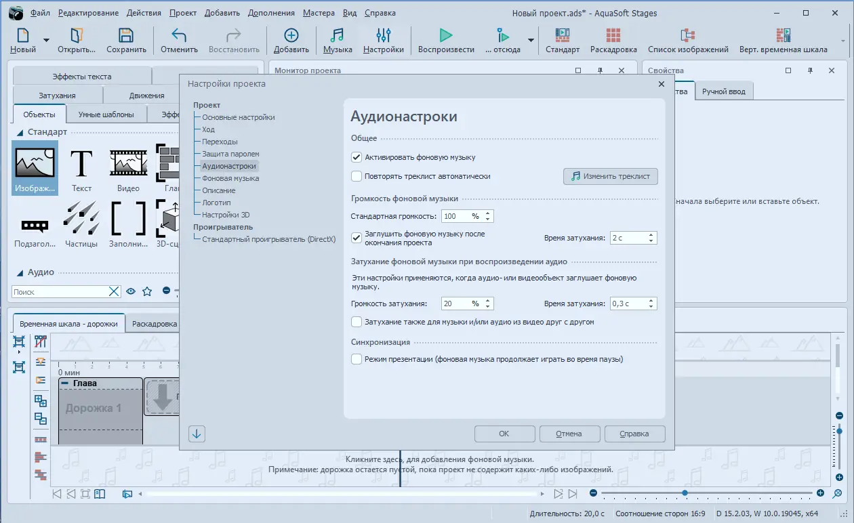Click the timeline horizontal zoom slider handle
This screenshot has height=523, width=854.
pos(685,493)
